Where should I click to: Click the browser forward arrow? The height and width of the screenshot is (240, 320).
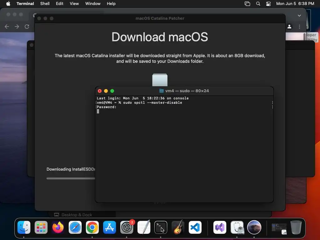(x=17, y=27)
